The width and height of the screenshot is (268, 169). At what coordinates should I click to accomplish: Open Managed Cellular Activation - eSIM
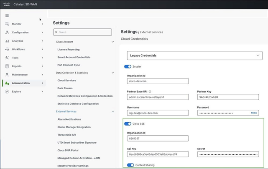(79, 158)
